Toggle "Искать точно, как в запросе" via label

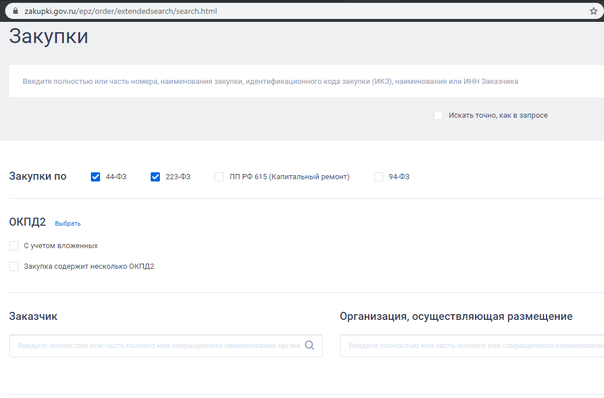pyautogui.click(x=498, y=115)
